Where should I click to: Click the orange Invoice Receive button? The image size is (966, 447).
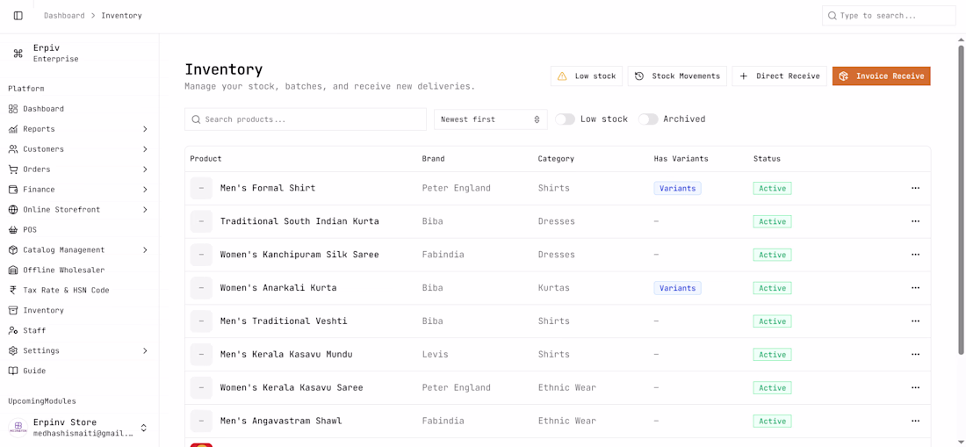click(x=881, y=76)
